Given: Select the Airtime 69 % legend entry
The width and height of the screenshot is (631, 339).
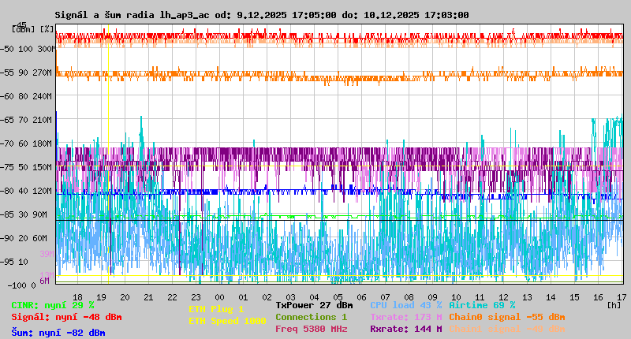Looking at the screenshot, I should click(482, 305).
